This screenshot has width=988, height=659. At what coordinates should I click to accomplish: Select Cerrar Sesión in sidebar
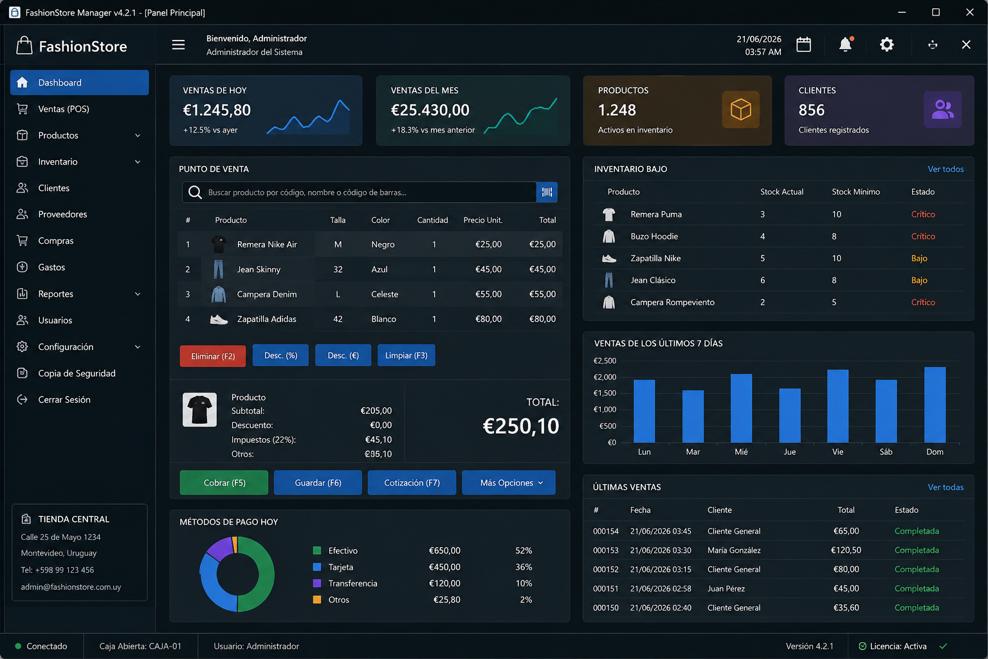point(79,400)
